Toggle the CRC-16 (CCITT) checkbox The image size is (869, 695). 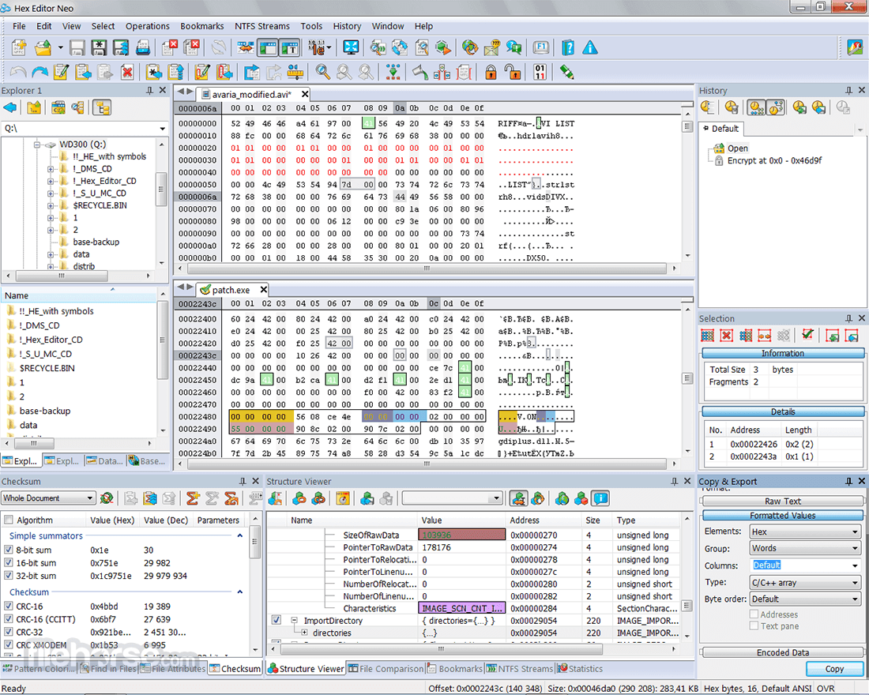tap(9, 619)
